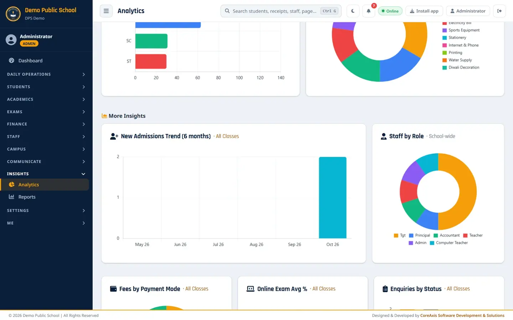This screenshot has height=320, width=513.
Task: Click the Staff by Role person icon
Action: (x=384, y=136)
